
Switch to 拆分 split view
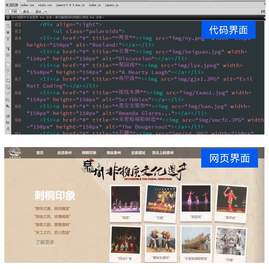click(x=26, y=12)
